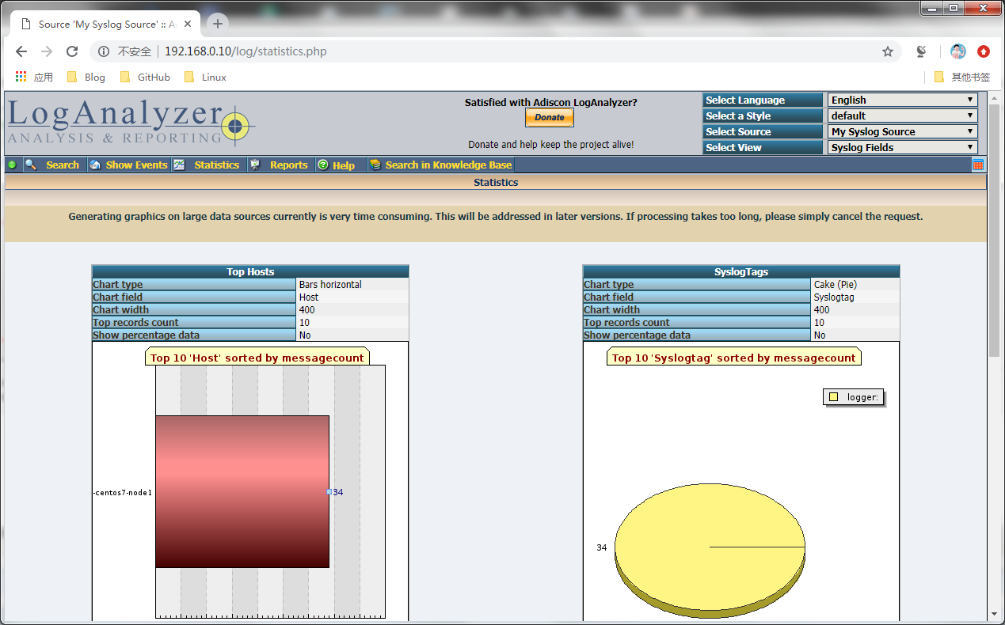Open the Help menu item
1005x625 pixels.
point(344,165)
